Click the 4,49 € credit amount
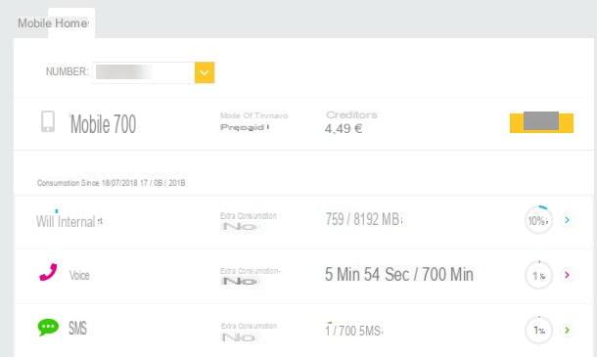 coord(344,129)
